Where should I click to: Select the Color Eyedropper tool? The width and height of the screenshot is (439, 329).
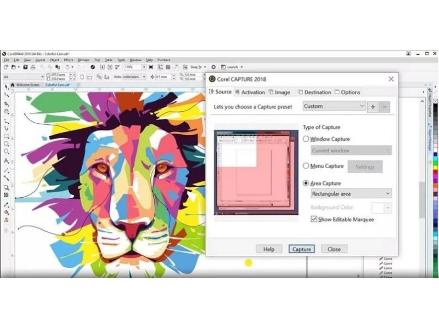6,205
